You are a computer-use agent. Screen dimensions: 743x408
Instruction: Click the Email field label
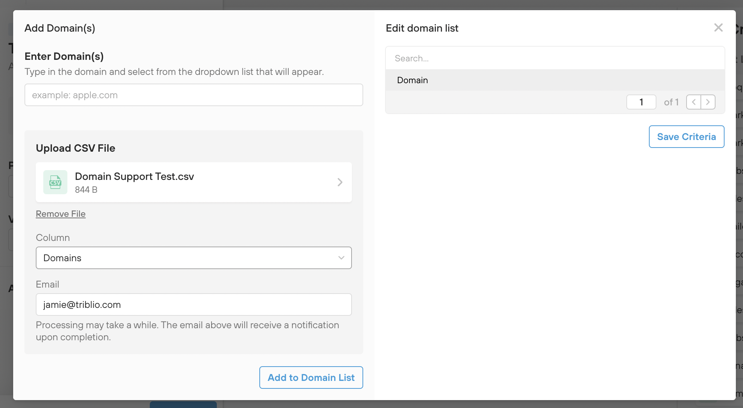[x=47, y=284]
